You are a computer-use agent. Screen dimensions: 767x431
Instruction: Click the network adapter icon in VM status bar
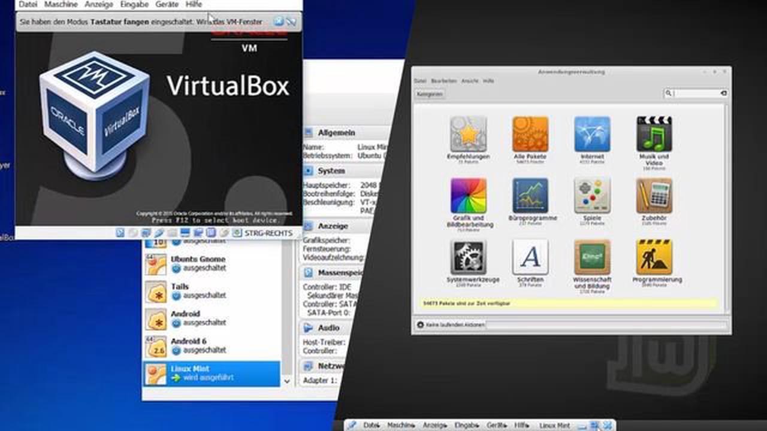(x=146, y=233)
